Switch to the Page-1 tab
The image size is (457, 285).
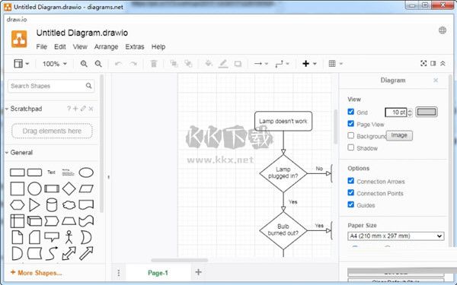158,273
